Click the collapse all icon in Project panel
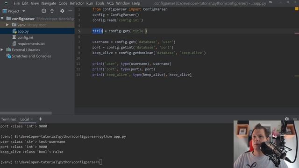Image resolution: width=299 pixels, height=168 pixels. [x=52, y=11]
